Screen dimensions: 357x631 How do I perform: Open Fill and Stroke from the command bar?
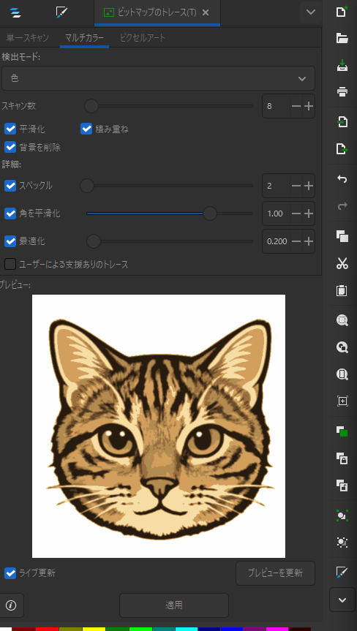342,572
